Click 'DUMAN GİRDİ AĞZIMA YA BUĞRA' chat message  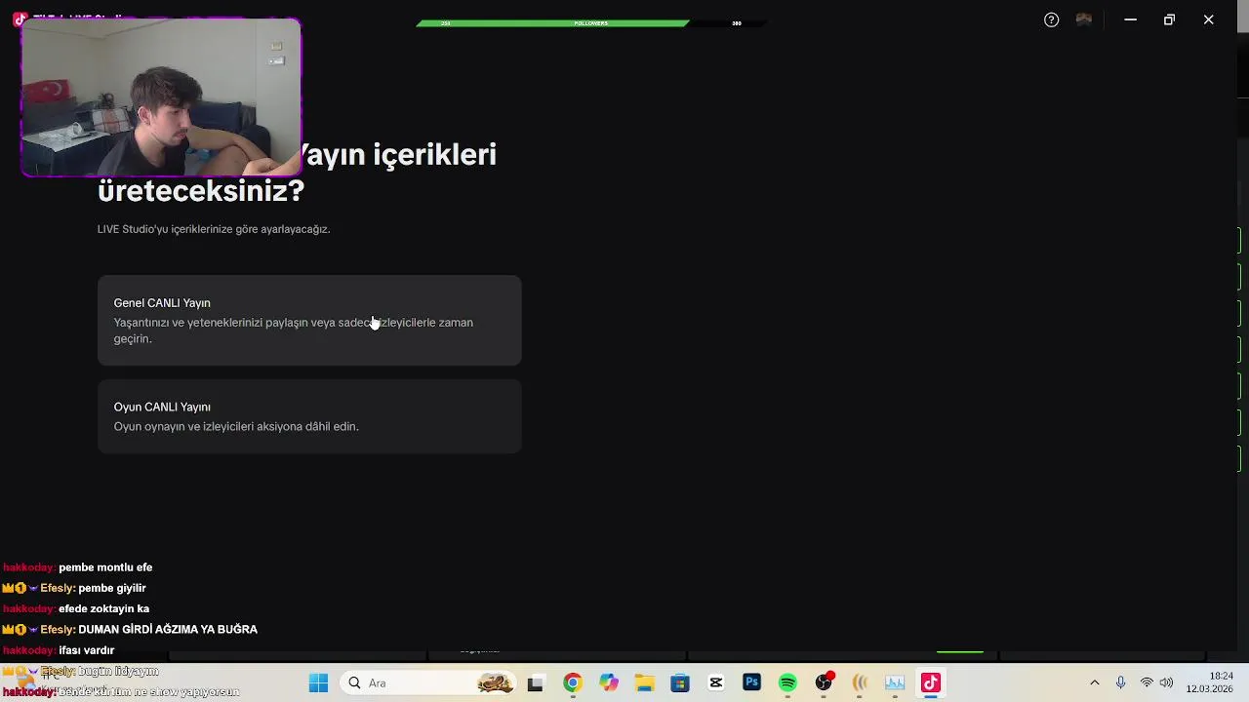[x=168, y=630]
